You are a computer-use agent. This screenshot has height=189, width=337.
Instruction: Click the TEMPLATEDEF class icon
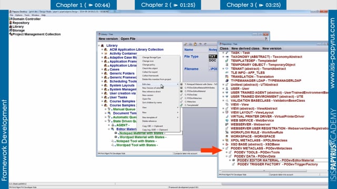pyautogui.click(x=227, y=61)
